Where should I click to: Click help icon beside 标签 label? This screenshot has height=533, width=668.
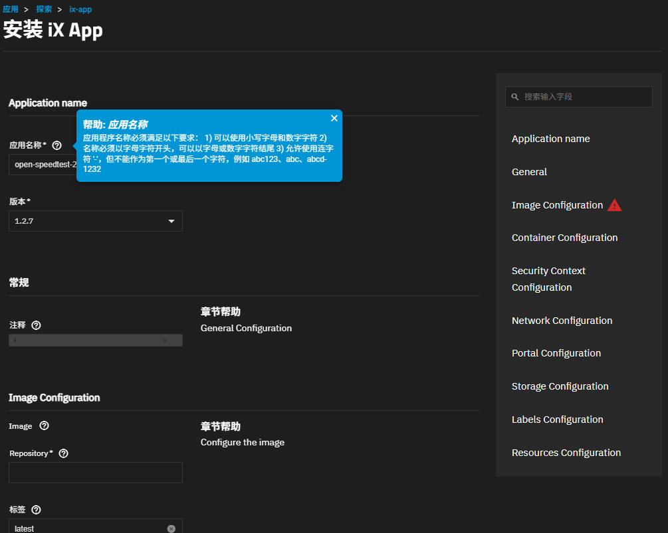coord(37,510)
